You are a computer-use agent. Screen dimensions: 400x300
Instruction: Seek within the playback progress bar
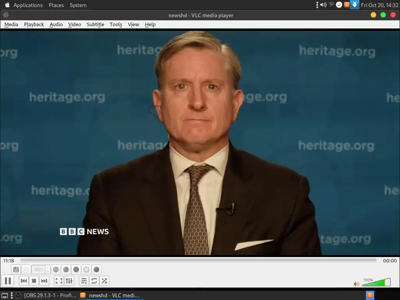(198, 261)
